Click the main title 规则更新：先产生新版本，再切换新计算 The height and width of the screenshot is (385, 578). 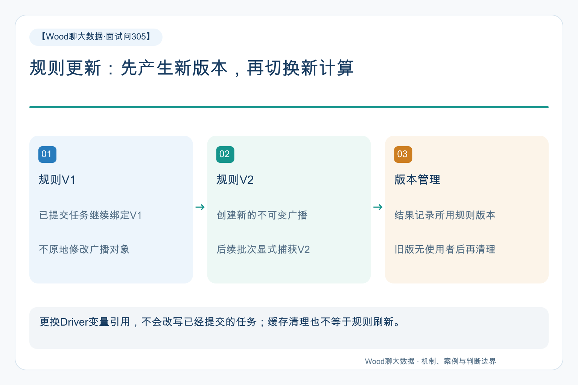[192, 68]
